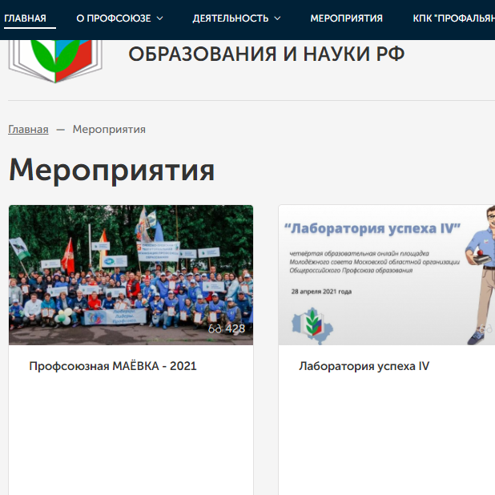This screenshot has width=495, height=495.
Task: Open the Лаборатория успеха IV title link
Action: [x=364, y=366]
